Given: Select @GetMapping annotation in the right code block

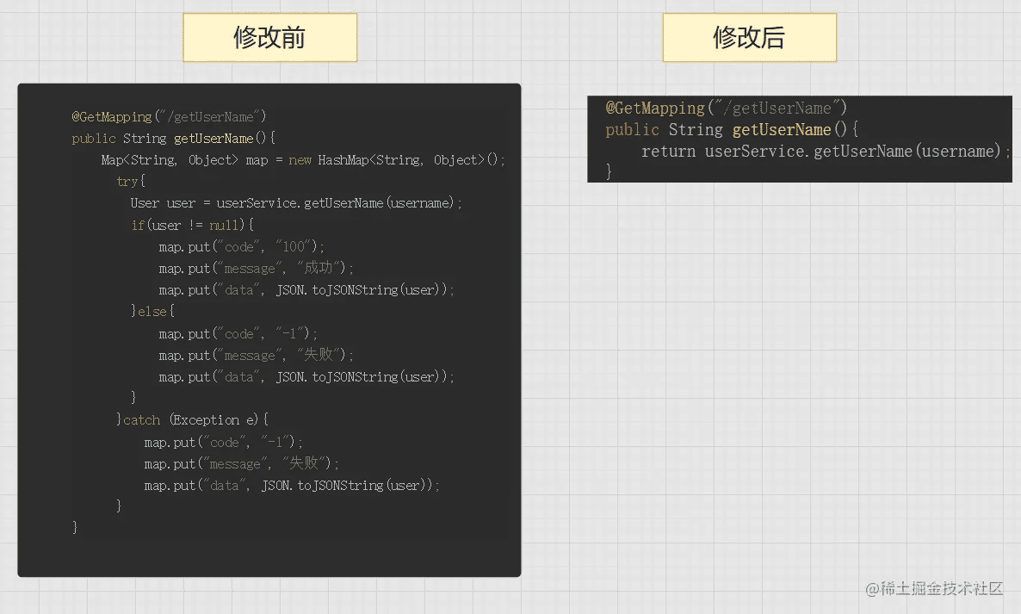Looking at the screenshot, I should [x=655, y=108].
